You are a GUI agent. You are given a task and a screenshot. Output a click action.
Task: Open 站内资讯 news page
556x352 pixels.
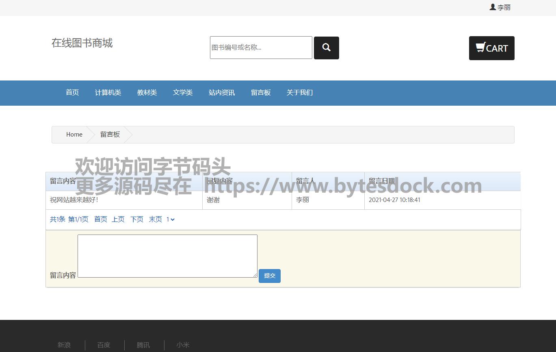(x=222, y=93)
